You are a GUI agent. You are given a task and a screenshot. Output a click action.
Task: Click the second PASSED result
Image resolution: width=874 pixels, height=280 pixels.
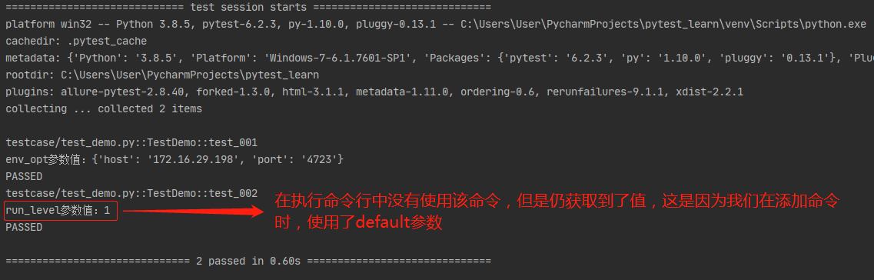pyautogui.click(x=23, y=228)
